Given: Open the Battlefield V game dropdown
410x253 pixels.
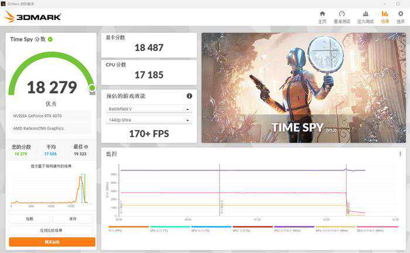Looking at the screenshot, I should tap(149, 109).
